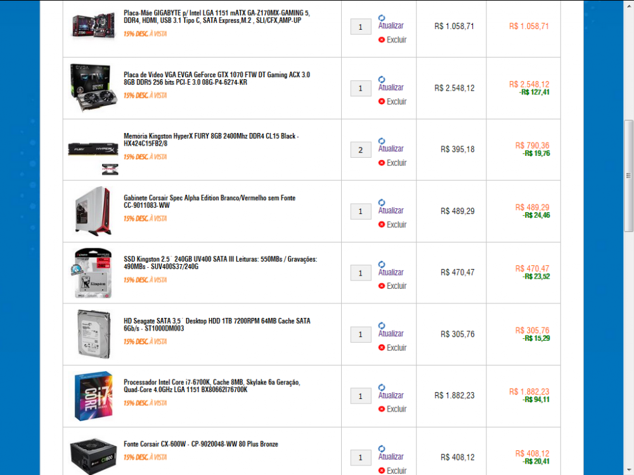The image size is (634, 475).
Task: Open Gabinete Corsair Spec Alpha product page
Action: 209,201
